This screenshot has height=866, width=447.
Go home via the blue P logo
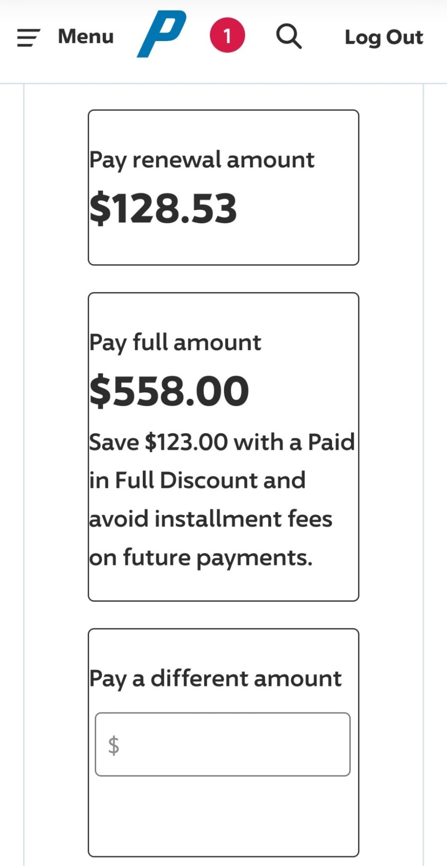point(161,34)
